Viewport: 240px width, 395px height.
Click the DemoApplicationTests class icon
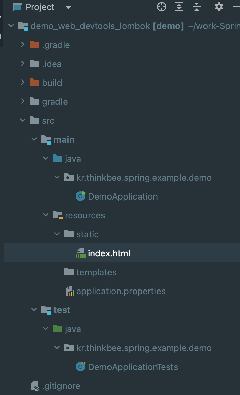click(80, 367)
